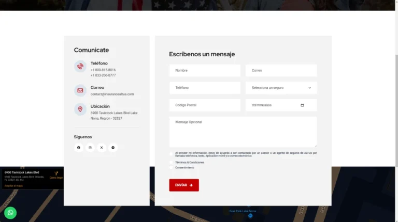Click phone number +1 833-206-0777
The height and width of the screenshot is (222, 398).
[x=103, y=75]
